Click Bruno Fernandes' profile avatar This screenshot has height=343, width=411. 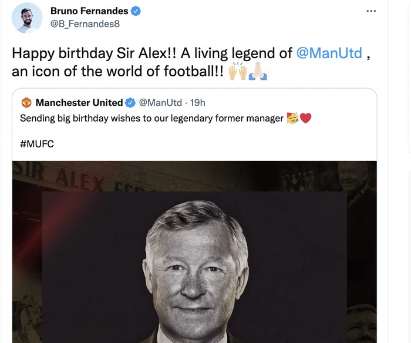coord(28,18)
